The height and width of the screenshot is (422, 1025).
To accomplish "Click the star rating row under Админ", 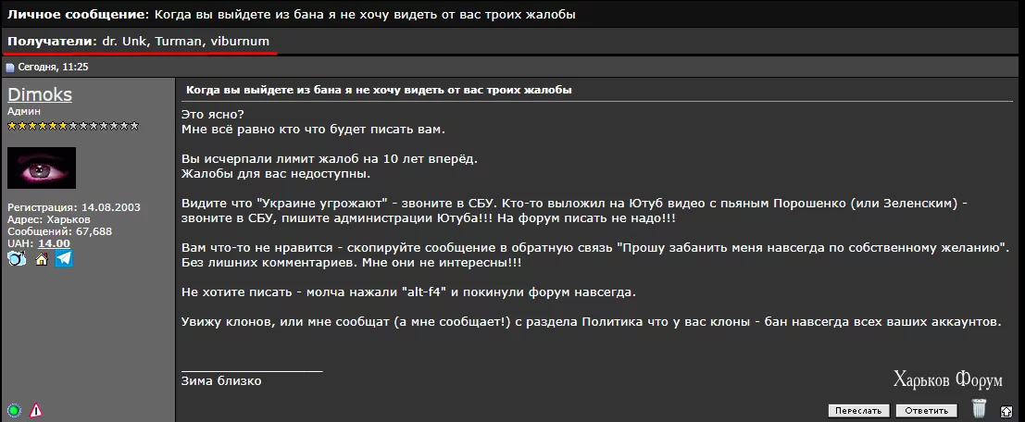I will pyautogui.click(x=73, y=126).
